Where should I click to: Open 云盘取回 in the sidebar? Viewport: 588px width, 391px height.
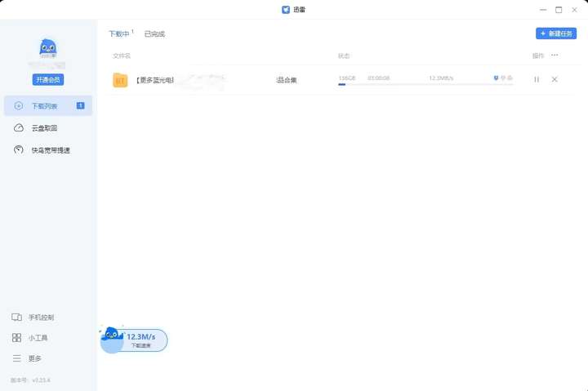pyautogui.click(x=44, y=128)
